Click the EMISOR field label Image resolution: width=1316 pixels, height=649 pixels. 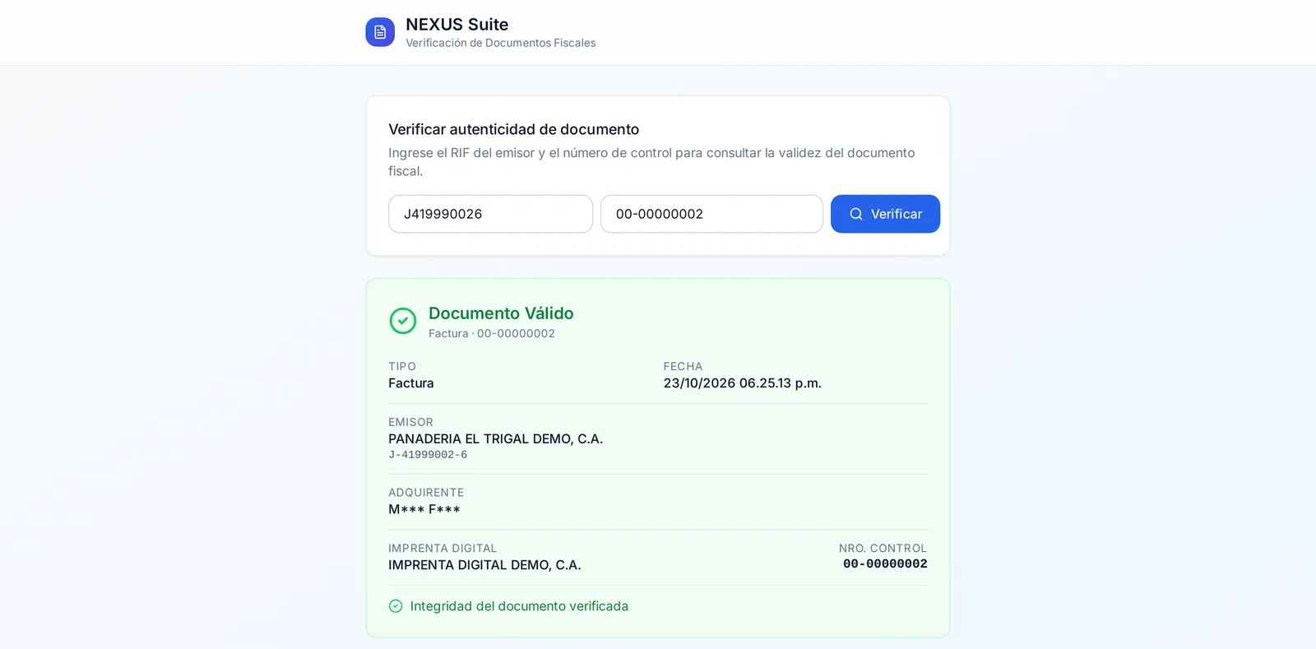[410, 422]
